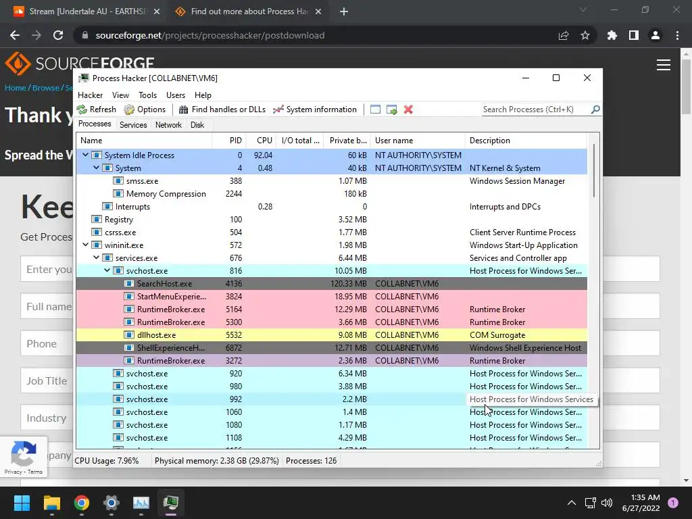Select the csrss.exe process row
Viewport: 692px width, 519px height.
point(331,232)
